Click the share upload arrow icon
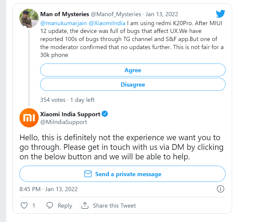 tap(85, 206)
